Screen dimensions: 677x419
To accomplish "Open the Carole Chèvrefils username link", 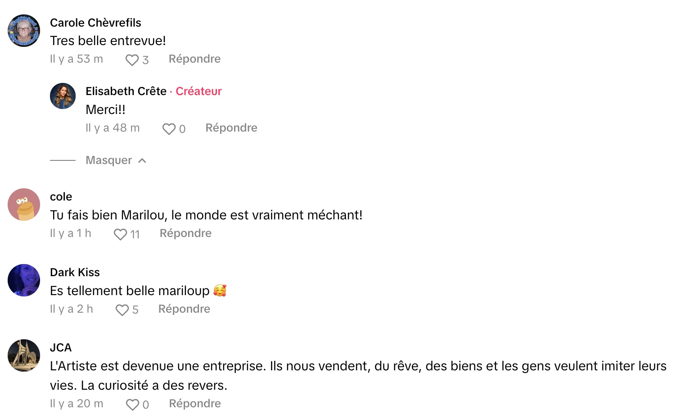I will pos(95,23).
